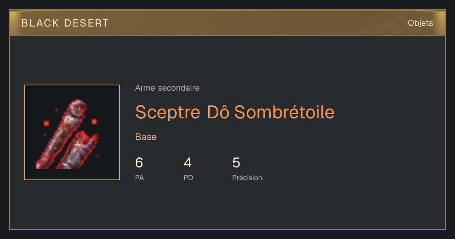The height and width of the screenshot is (239, 455).
Task: Click the empty dark card area below the stats
Action: tap(227, 207)
